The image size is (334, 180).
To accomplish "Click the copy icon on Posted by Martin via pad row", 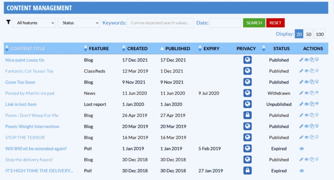I will click(x=312, y=93).
